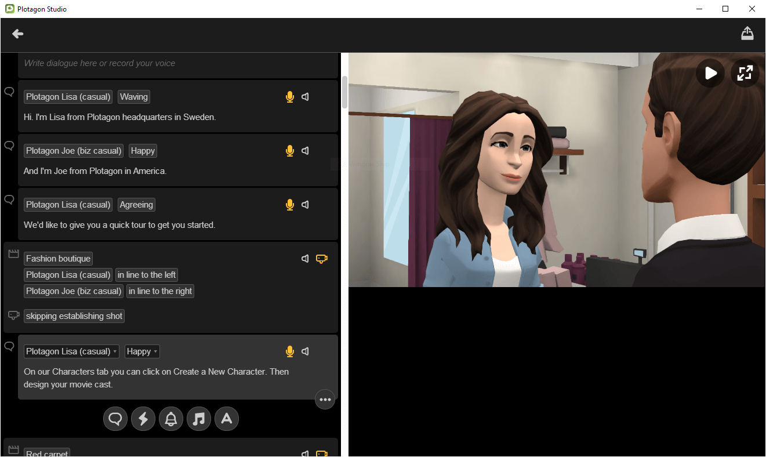This screenshot has width=766, height=457.
Task: Toggle the speaker on the Fashion boutique scene
Action: 305,259
